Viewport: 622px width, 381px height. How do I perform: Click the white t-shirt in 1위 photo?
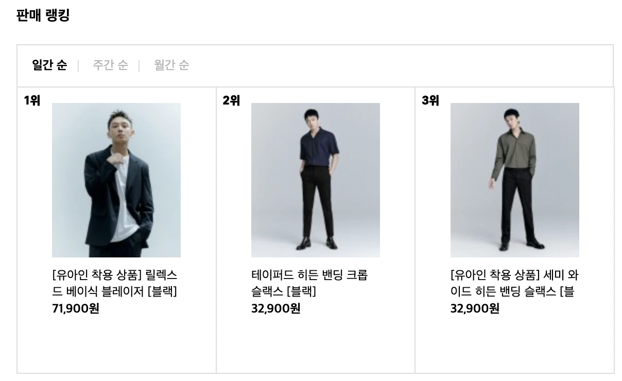point(123,203)
